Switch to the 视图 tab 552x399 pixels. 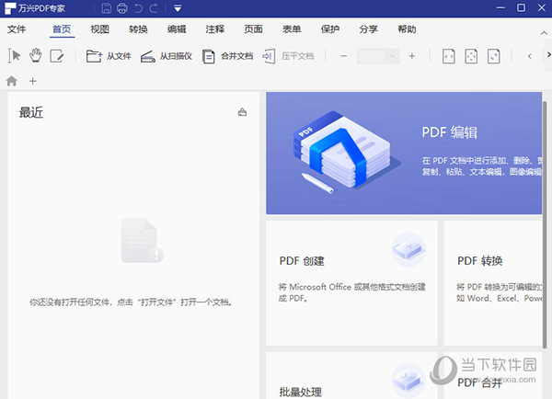pos(99,29)
